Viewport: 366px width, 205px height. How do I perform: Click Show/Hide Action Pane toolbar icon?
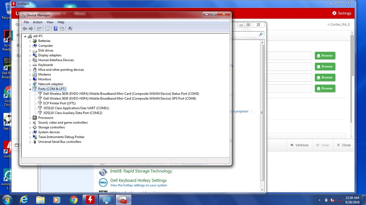click(x=62, y=29)
